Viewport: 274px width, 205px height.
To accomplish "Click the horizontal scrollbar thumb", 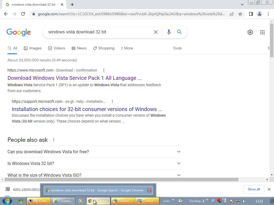I will click(121, 180).
